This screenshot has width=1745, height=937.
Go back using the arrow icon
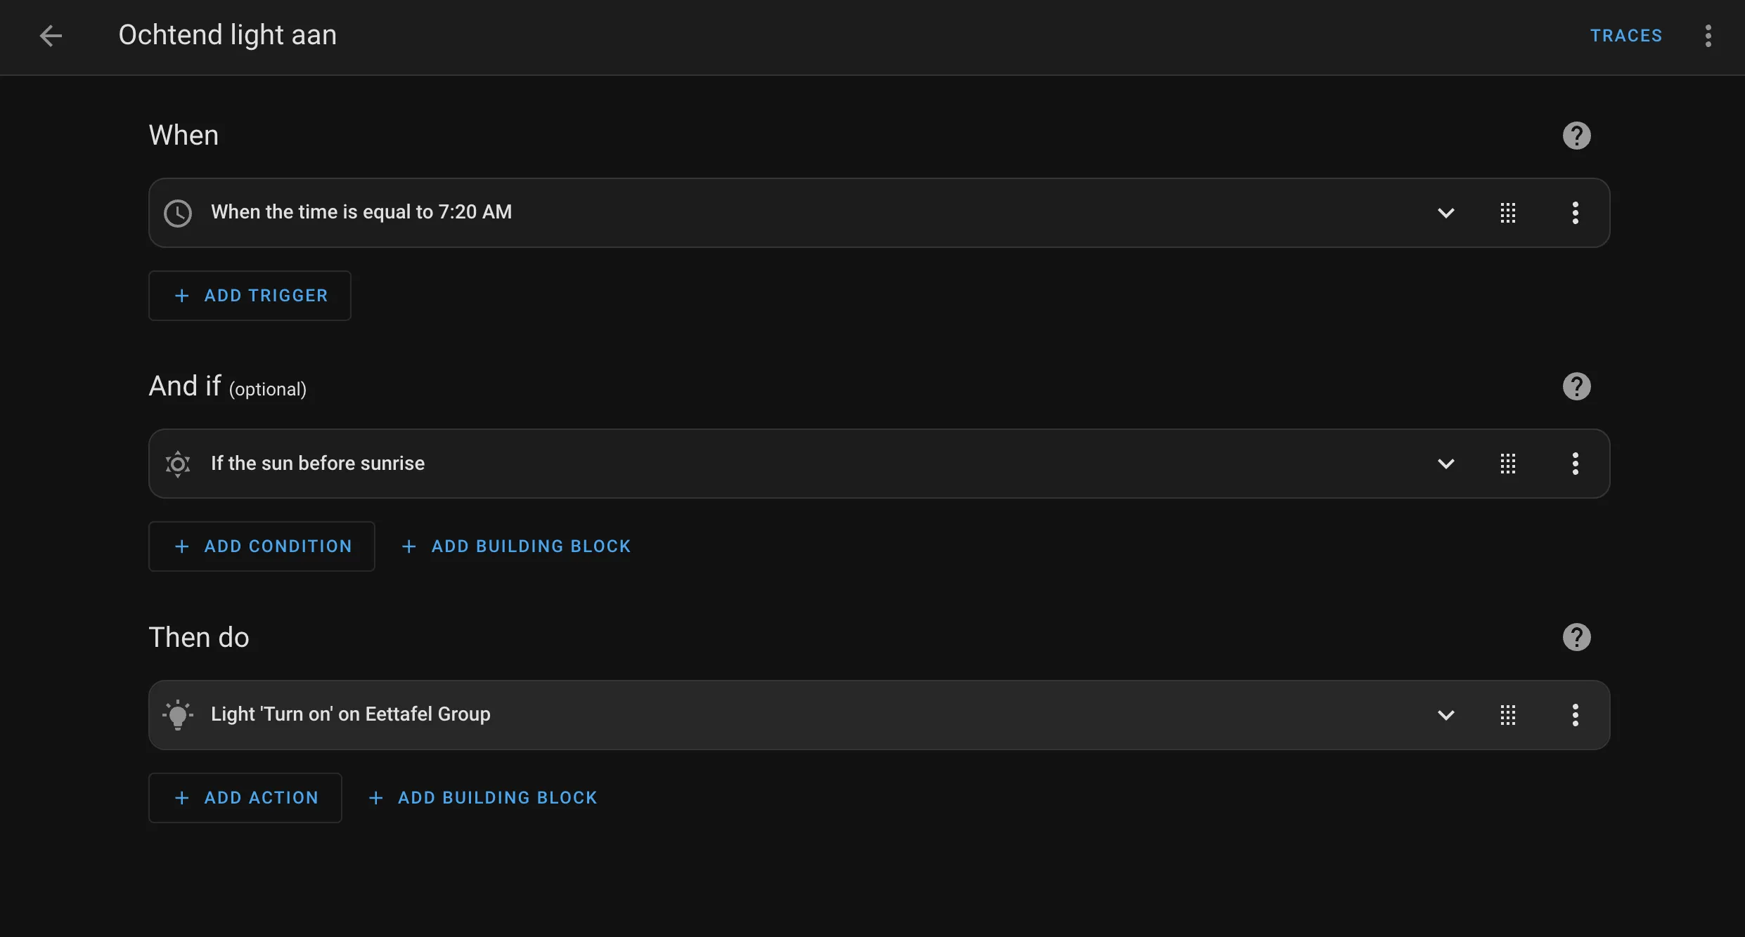pos(51,36)
